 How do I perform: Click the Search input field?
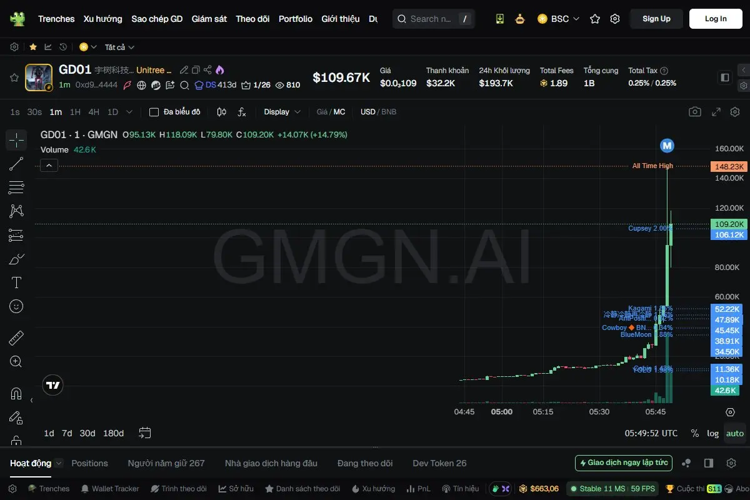click(433, 19)
